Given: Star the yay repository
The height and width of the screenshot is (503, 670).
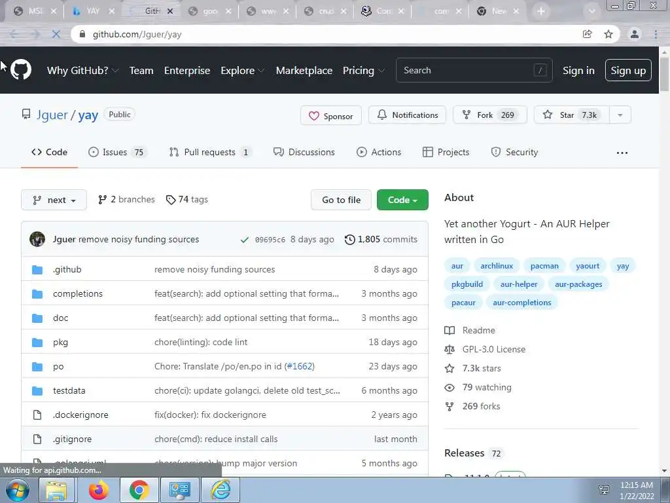Looking at the screenshot, I should pos(571,115).
